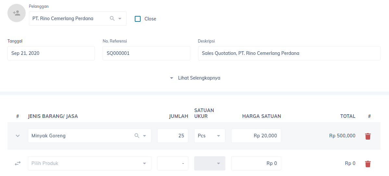Click the unit price field Rp 20,000

click(256, 136)
